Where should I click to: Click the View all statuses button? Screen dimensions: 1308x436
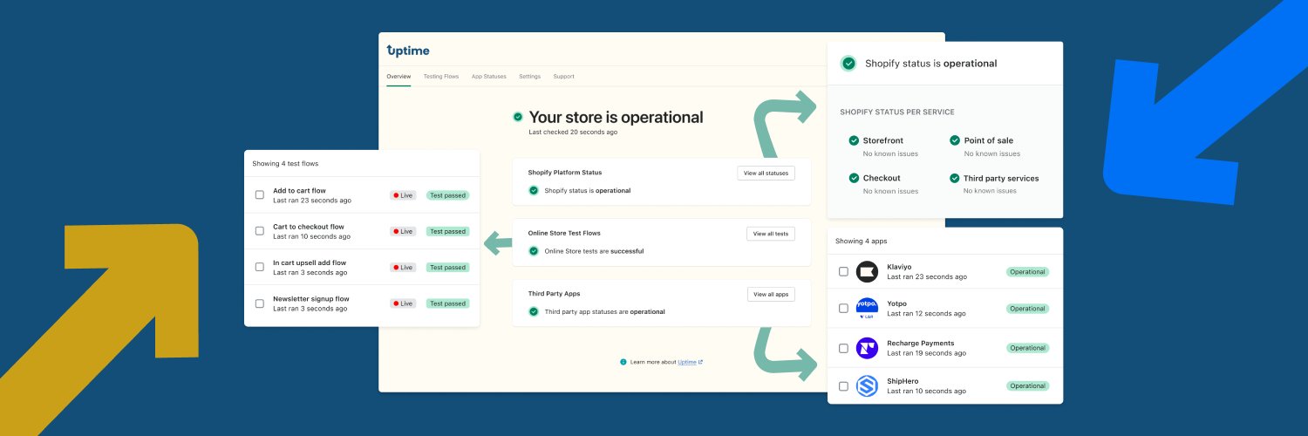pyautogui.click(x=766, y=173)
